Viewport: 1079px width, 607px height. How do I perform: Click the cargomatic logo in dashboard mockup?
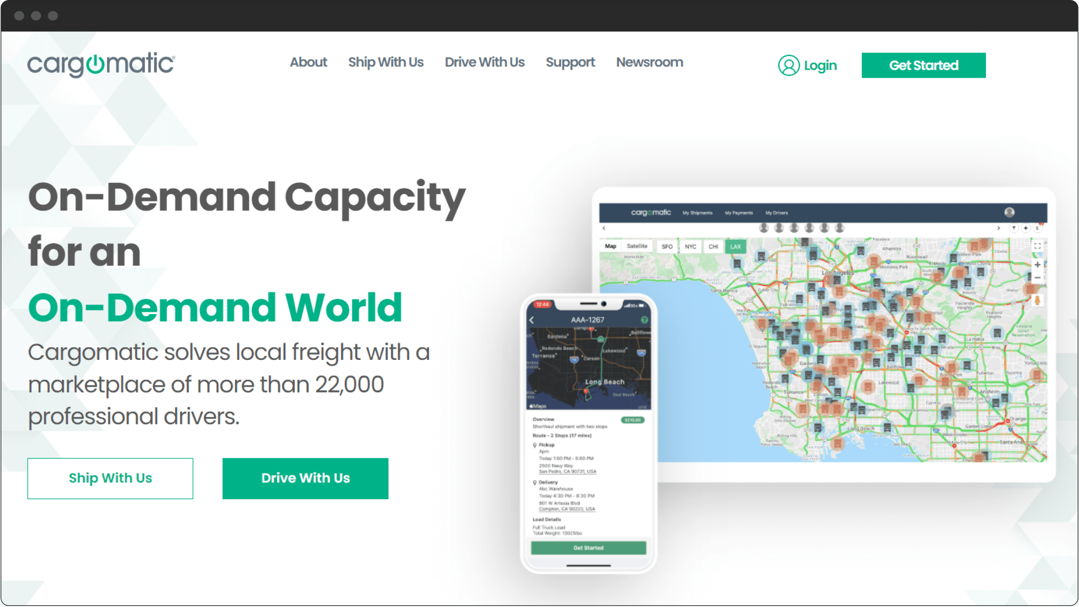click(x=651, y=213)
